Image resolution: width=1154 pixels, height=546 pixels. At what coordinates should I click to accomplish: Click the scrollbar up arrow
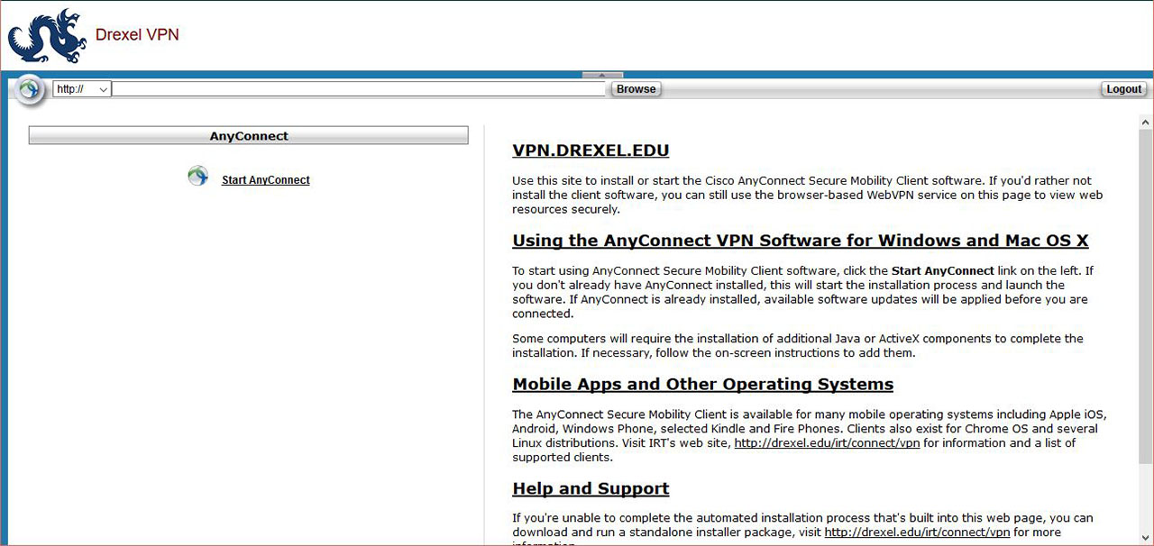click(x=1146, y=122)
